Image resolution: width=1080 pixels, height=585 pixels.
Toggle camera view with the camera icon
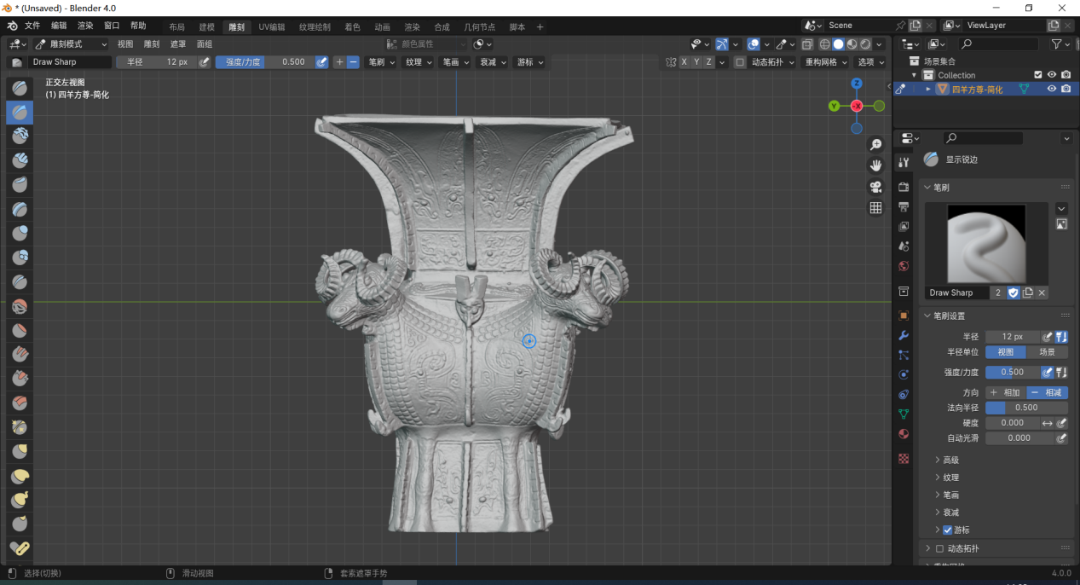875,187
